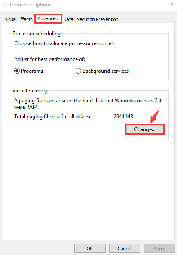Select the Advanced tab
Screen dimensions: 177x255
pyautogui.click(x=48, y=18)
